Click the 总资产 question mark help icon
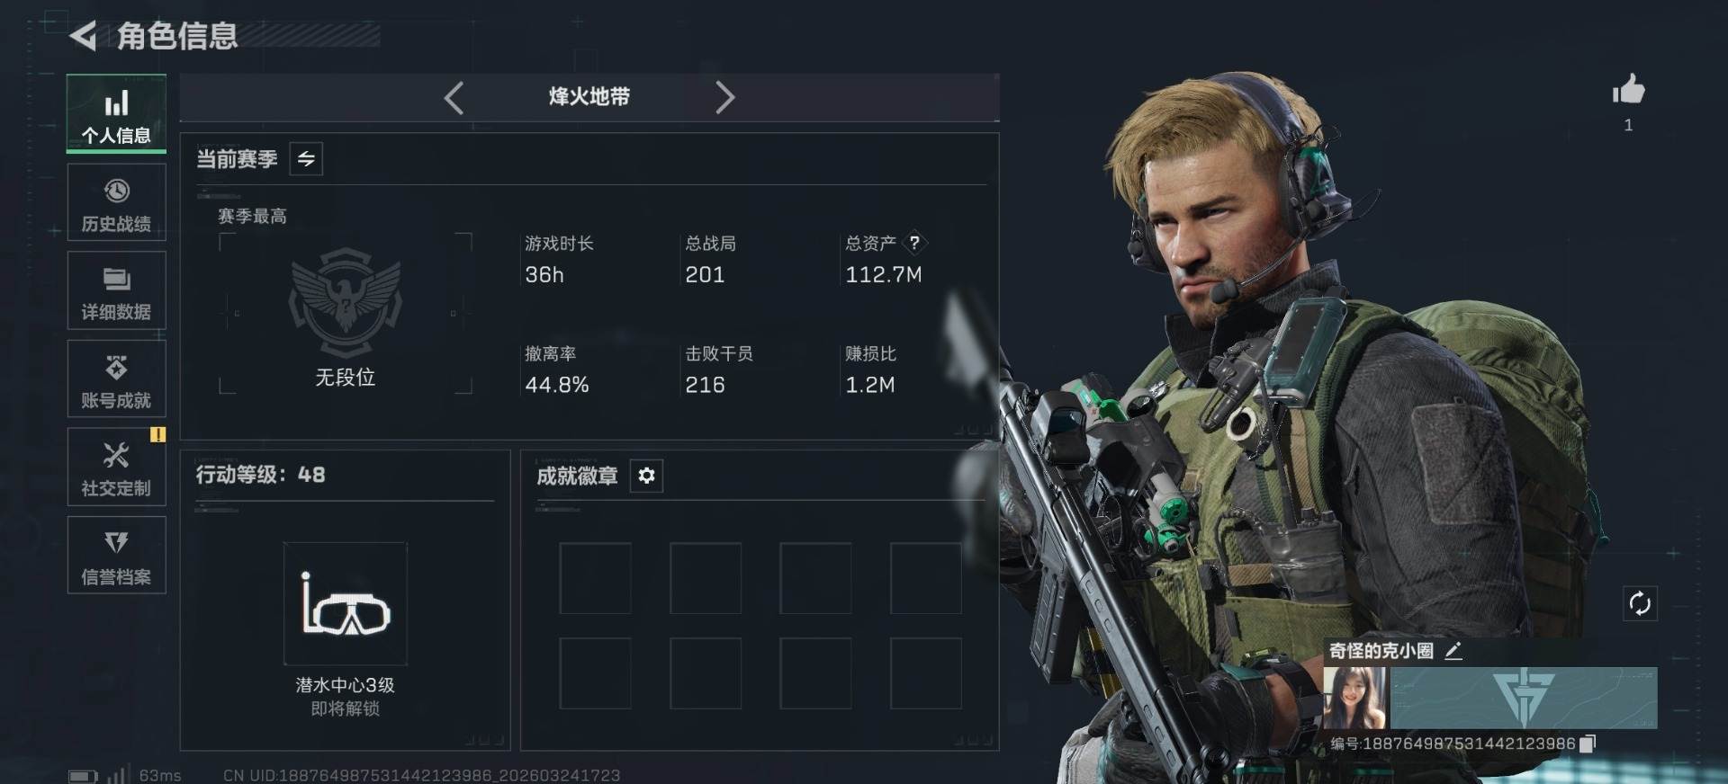Image resolution: width=1728 pixels, height=784 pixels. click(914, 243)
